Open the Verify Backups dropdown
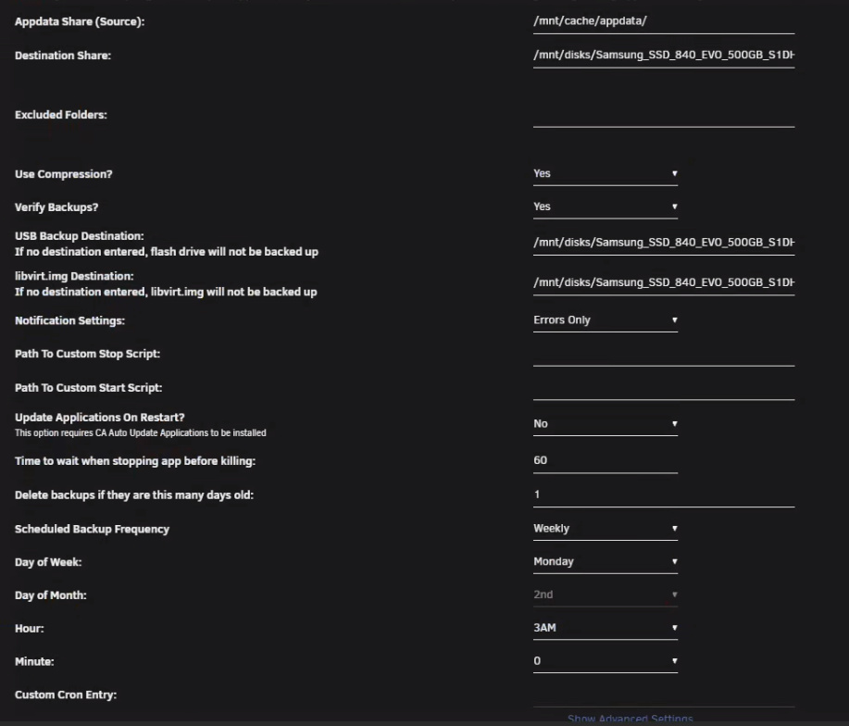This screenshot has width=849, height=726. [x=605, y=207]
